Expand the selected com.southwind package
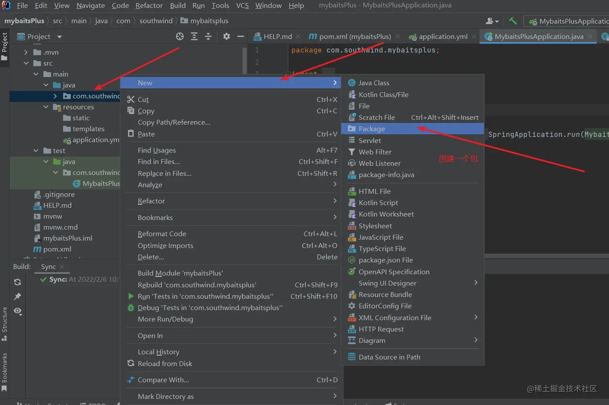 (55, 96)
